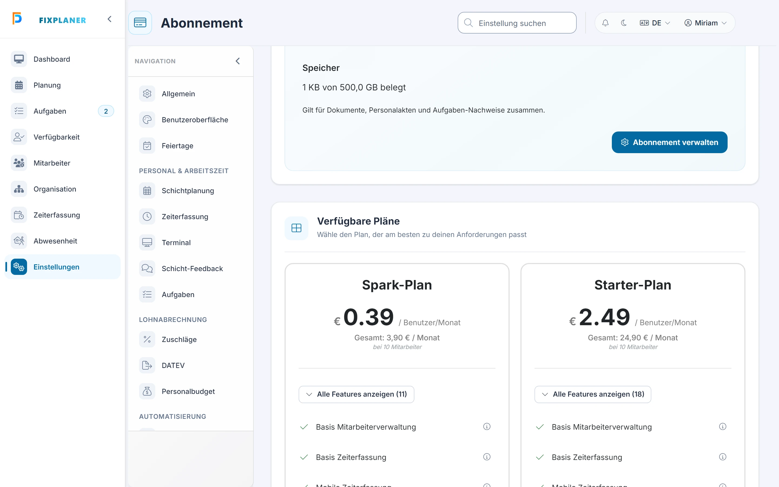
Task: Select the Starter-Plan title
Action: [633, 285]
